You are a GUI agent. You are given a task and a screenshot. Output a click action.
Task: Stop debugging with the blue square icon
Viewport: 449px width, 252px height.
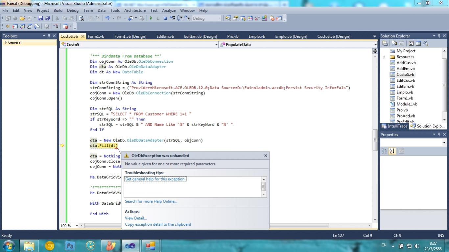165,18
